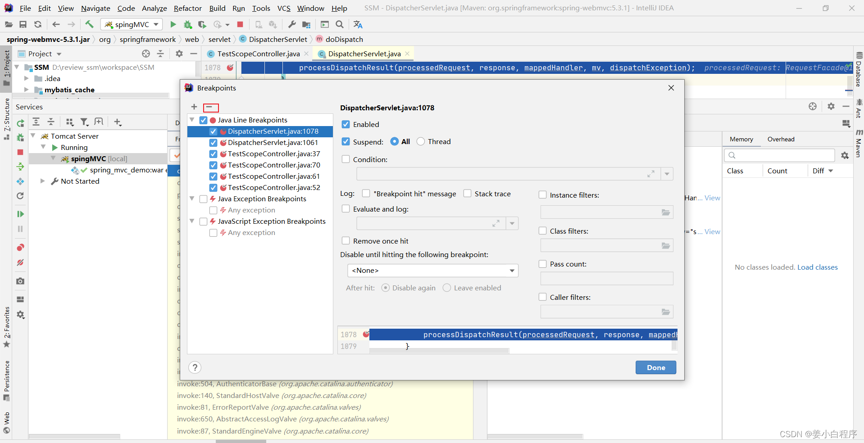Image resolution: width=864 pixels, height=443 pixels.
Task: Click Collapse All in the Services toolbar
Action: click(x=51, y=122)
